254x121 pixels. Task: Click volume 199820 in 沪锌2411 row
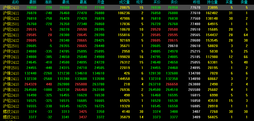point(124,57)
